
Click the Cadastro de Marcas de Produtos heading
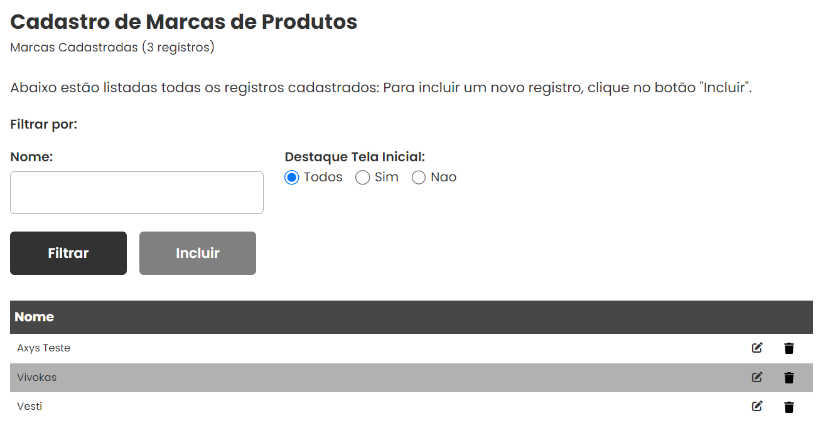[184, 22]
